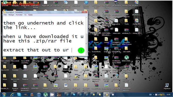173x97 pixels.
Task: Select the Music folder on desktop
Action: point(5,77)
